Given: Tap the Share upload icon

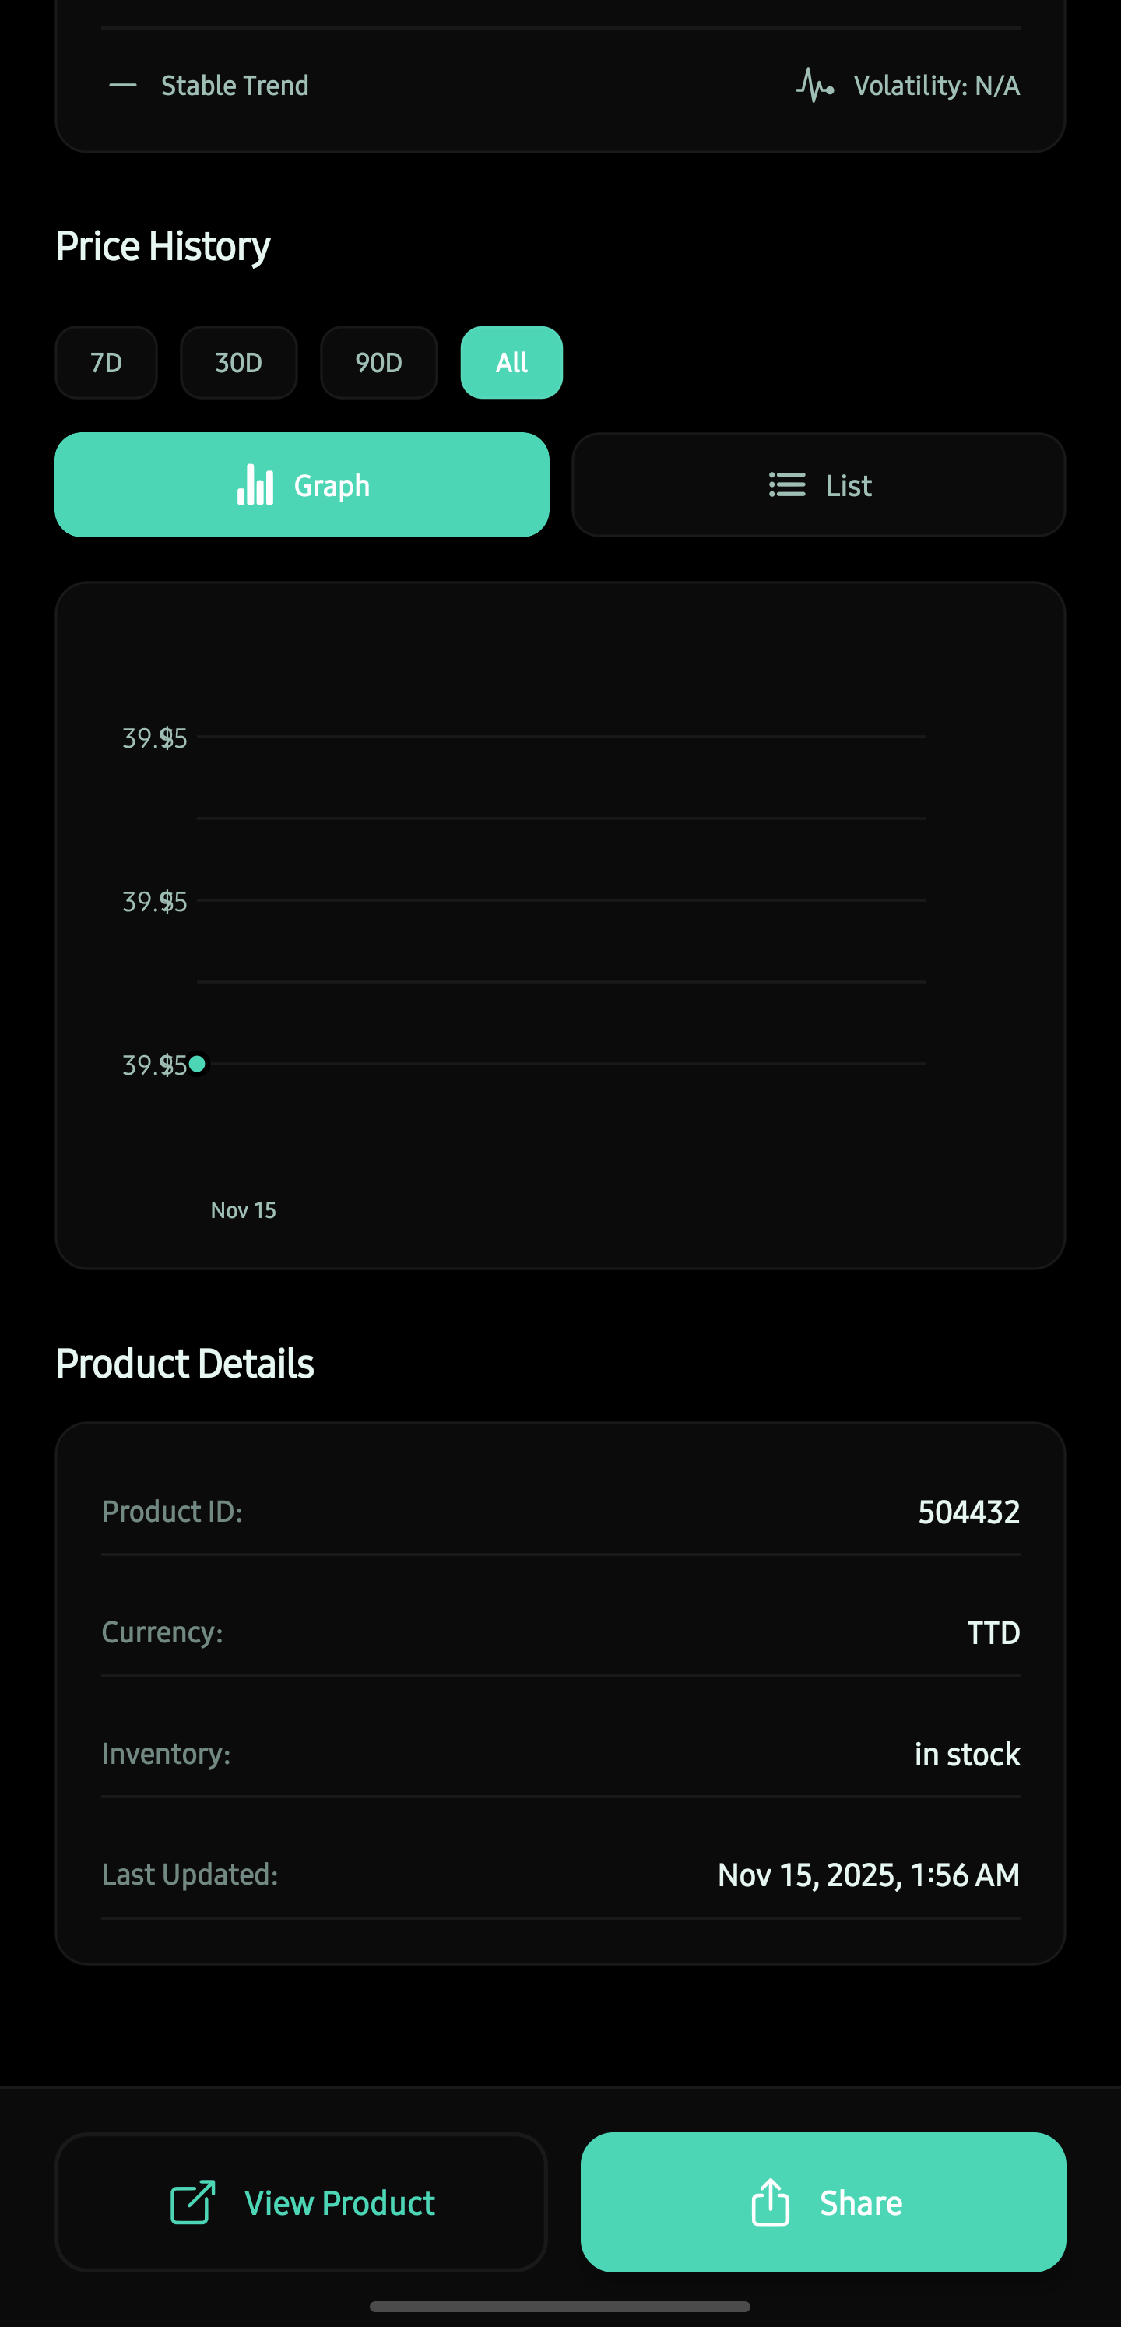Looking at the screenshot, I should click(x=771, y=2202).
